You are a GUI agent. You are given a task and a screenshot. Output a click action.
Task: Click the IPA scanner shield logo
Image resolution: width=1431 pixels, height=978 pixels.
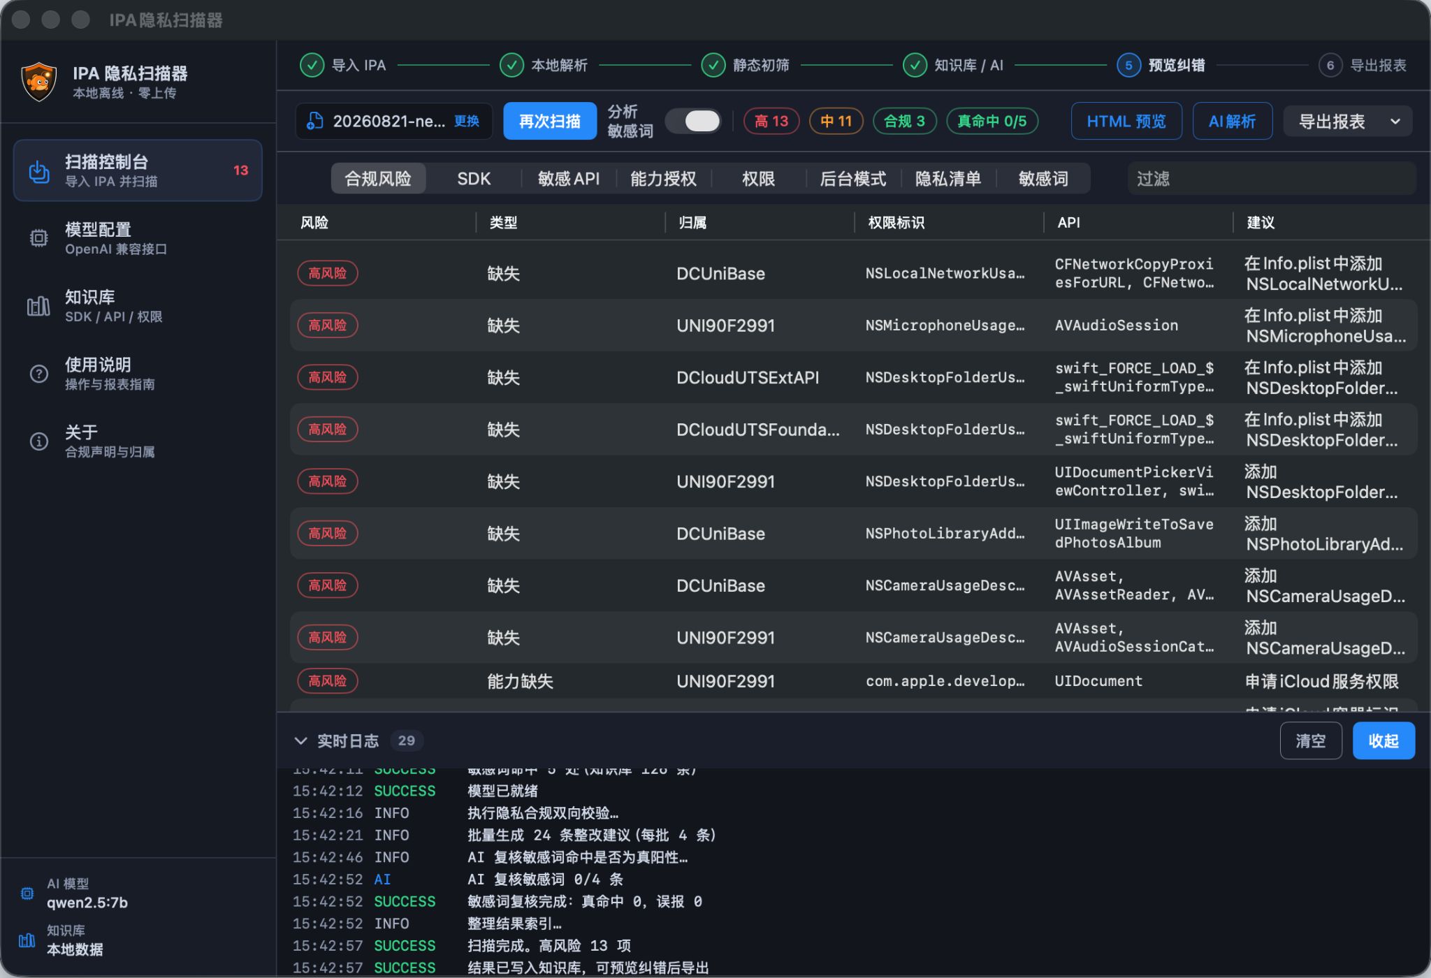coord(38,82)
